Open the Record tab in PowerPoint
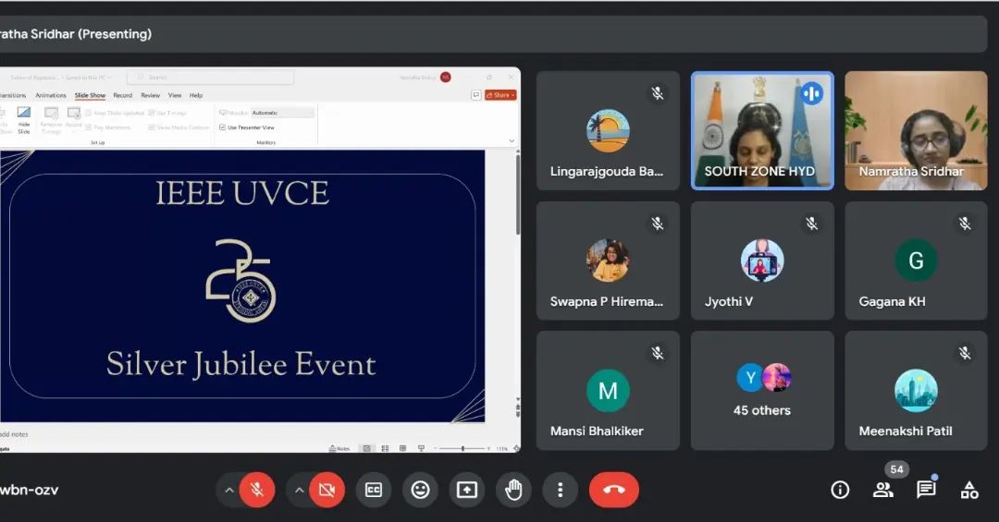The image size is (999, 522). [122, 95]
